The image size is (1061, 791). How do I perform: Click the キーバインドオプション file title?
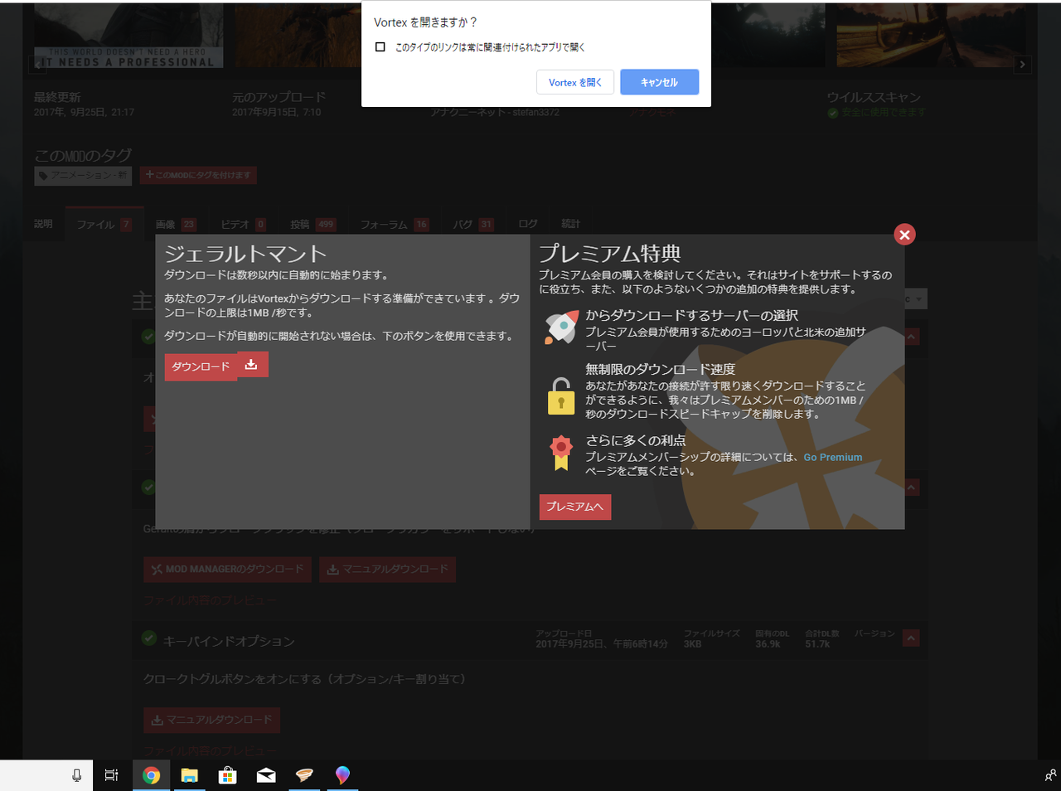coord(229,641)
